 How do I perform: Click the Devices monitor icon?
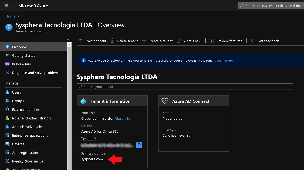(x=7, y=144)
